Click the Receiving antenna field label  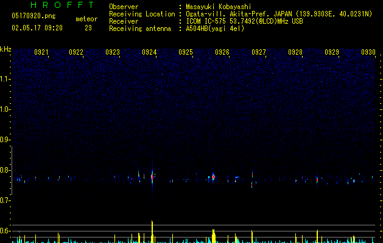[x=140, y=29]
